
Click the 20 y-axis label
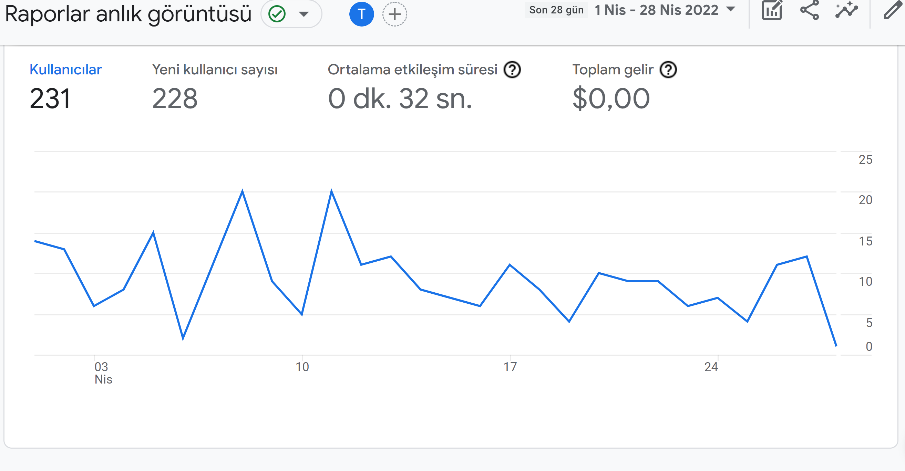pos(865,200)
